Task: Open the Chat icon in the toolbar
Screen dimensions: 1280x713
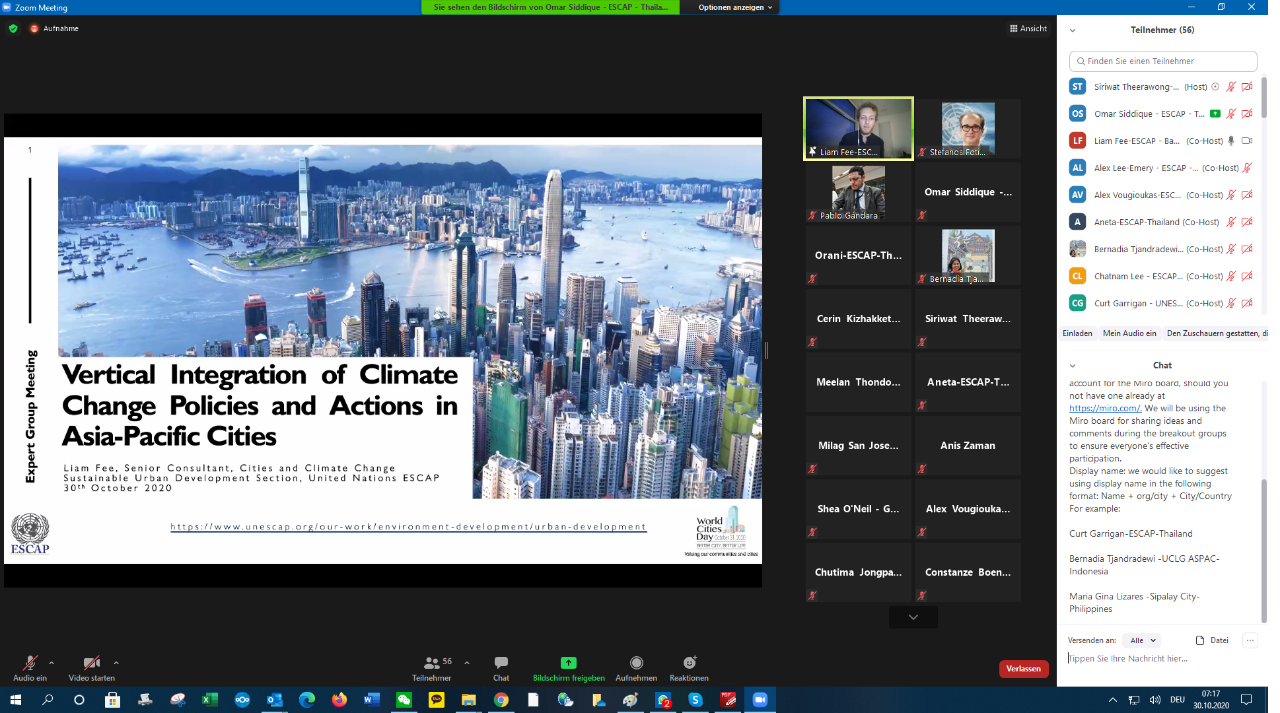Action: coord(501,663)
